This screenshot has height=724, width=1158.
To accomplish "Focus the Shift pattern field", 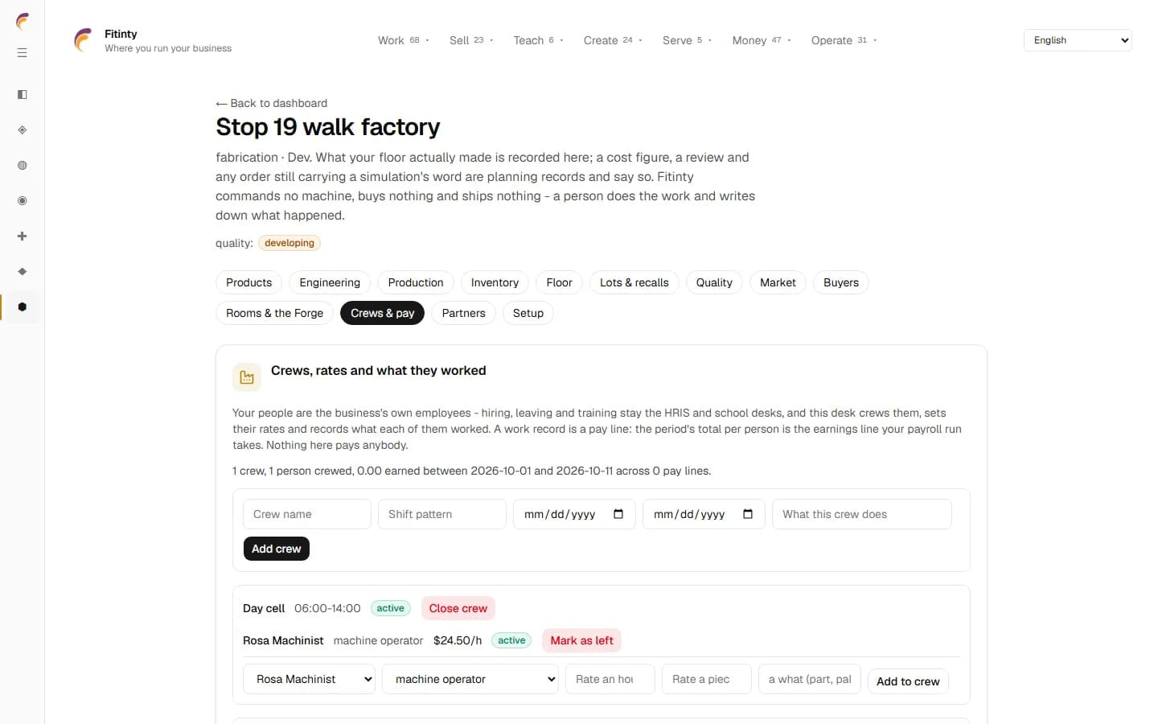I will pos(442,514).
